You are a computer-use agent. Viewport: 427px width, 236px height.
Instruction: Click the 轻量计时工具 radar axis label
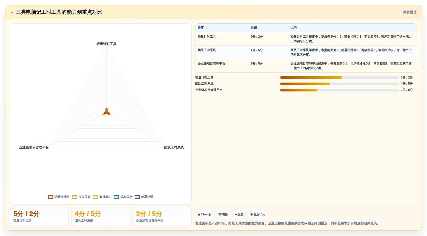[106, 44]
